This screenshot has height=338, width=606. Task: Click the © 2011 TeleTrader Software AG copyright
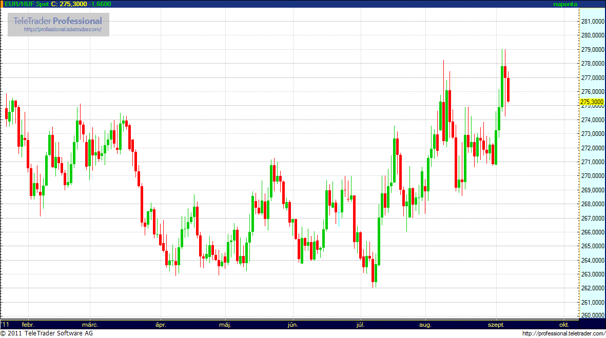point(46,333)
